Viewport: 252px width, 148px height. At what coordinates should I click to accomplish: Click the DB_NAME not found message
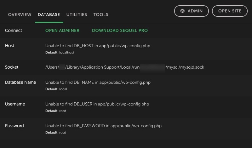click(98, 82)
